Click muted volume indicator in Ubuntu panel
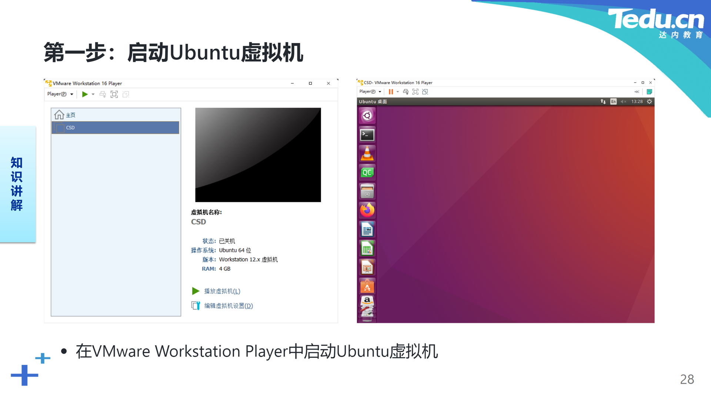Image resolution: width=711 pixels, height=400 pixels. coord(624,101)
